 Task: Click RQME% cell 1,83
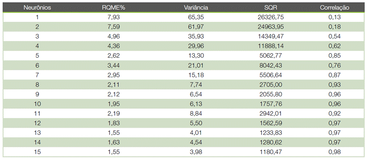pos(114,123)
